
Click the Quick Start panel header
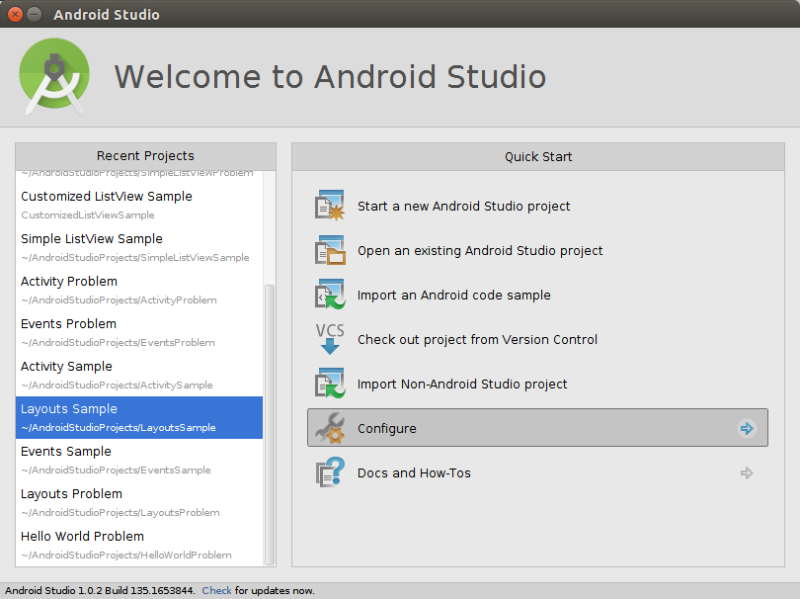tap(537, 157)
